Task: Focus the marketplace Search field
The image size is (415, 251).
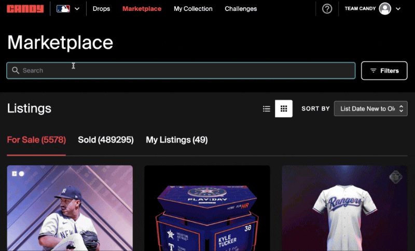Action: [x=181, y=71]
